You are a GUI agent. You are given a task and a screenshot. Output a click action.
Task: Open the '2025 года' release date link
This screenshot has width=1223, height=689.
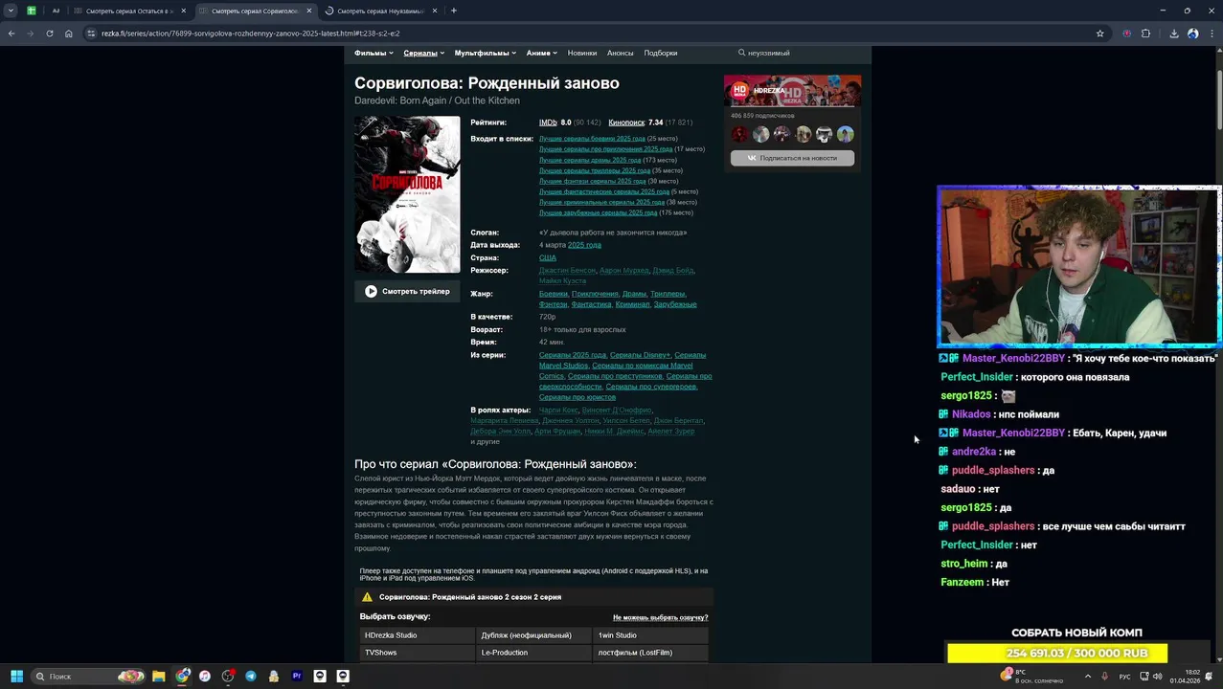click(x=584, y=245)
